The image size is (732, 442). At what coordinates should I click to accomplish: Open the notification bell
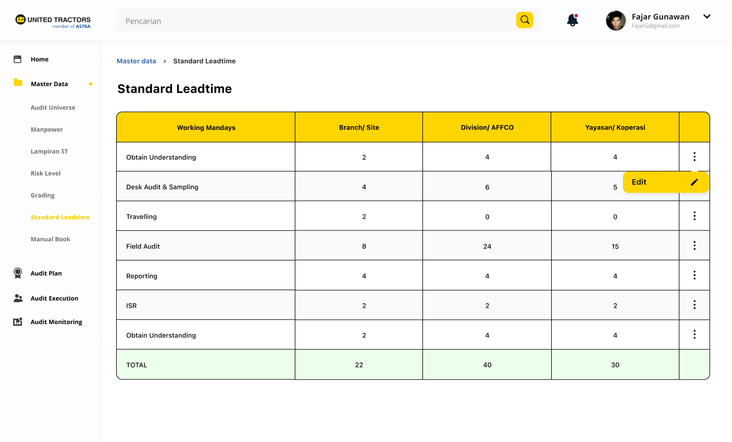point(572,21)
